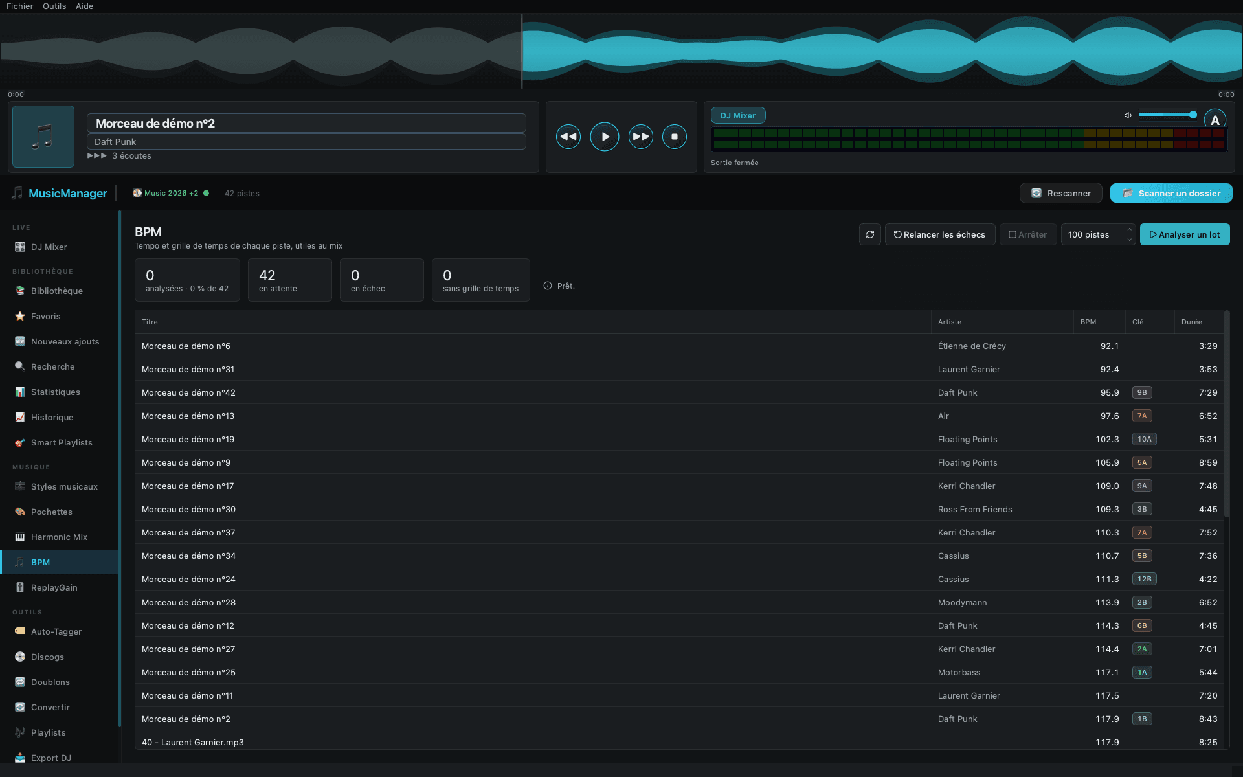
Task: Open Auto-Tagger in the sidebar
Action: coord(60,631)
